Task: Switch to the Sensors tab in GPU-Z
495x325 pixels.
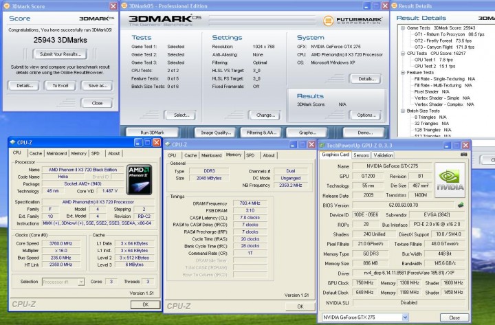Action: [361, 155]
